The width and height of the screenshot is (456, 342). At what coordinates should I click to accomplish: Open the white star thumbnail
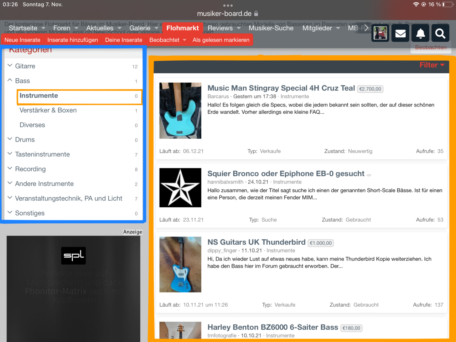tap(180, 188)
